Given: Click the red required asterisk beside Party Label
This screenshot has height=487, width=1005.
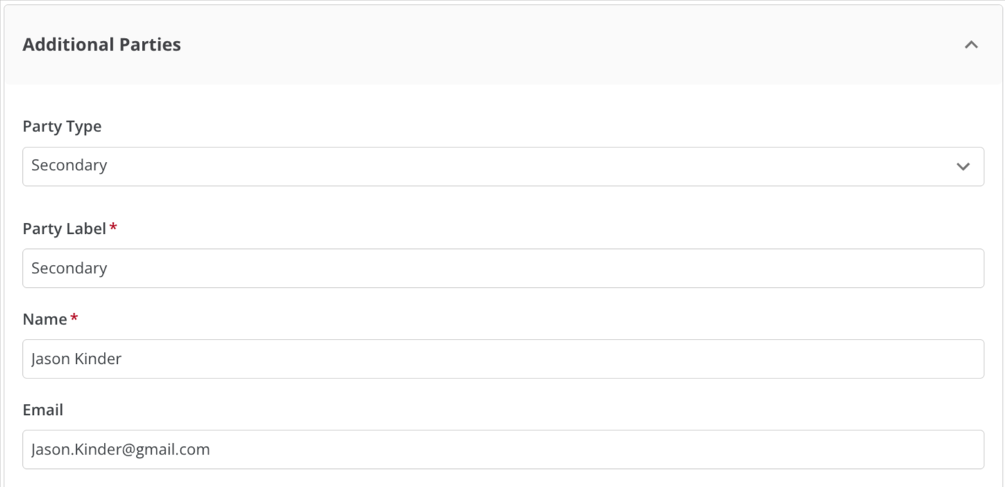Looking at the screenshot, I should pyautogui.click(x=114, y=227).
